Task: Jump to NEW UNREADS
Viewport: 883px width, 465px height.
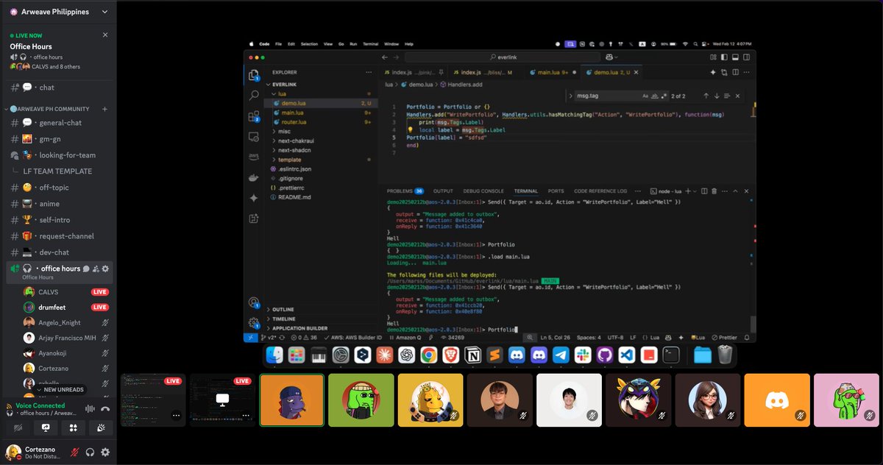Action: (60, 389)
